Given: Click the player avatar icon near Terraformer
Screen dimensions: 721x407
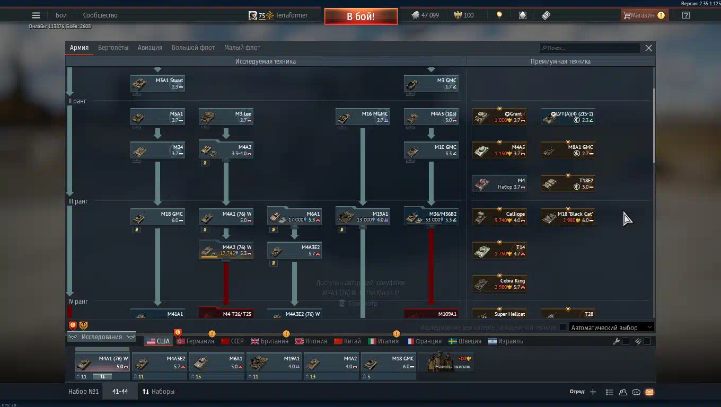Looking at the screenshot, I should tap(253, 15).
